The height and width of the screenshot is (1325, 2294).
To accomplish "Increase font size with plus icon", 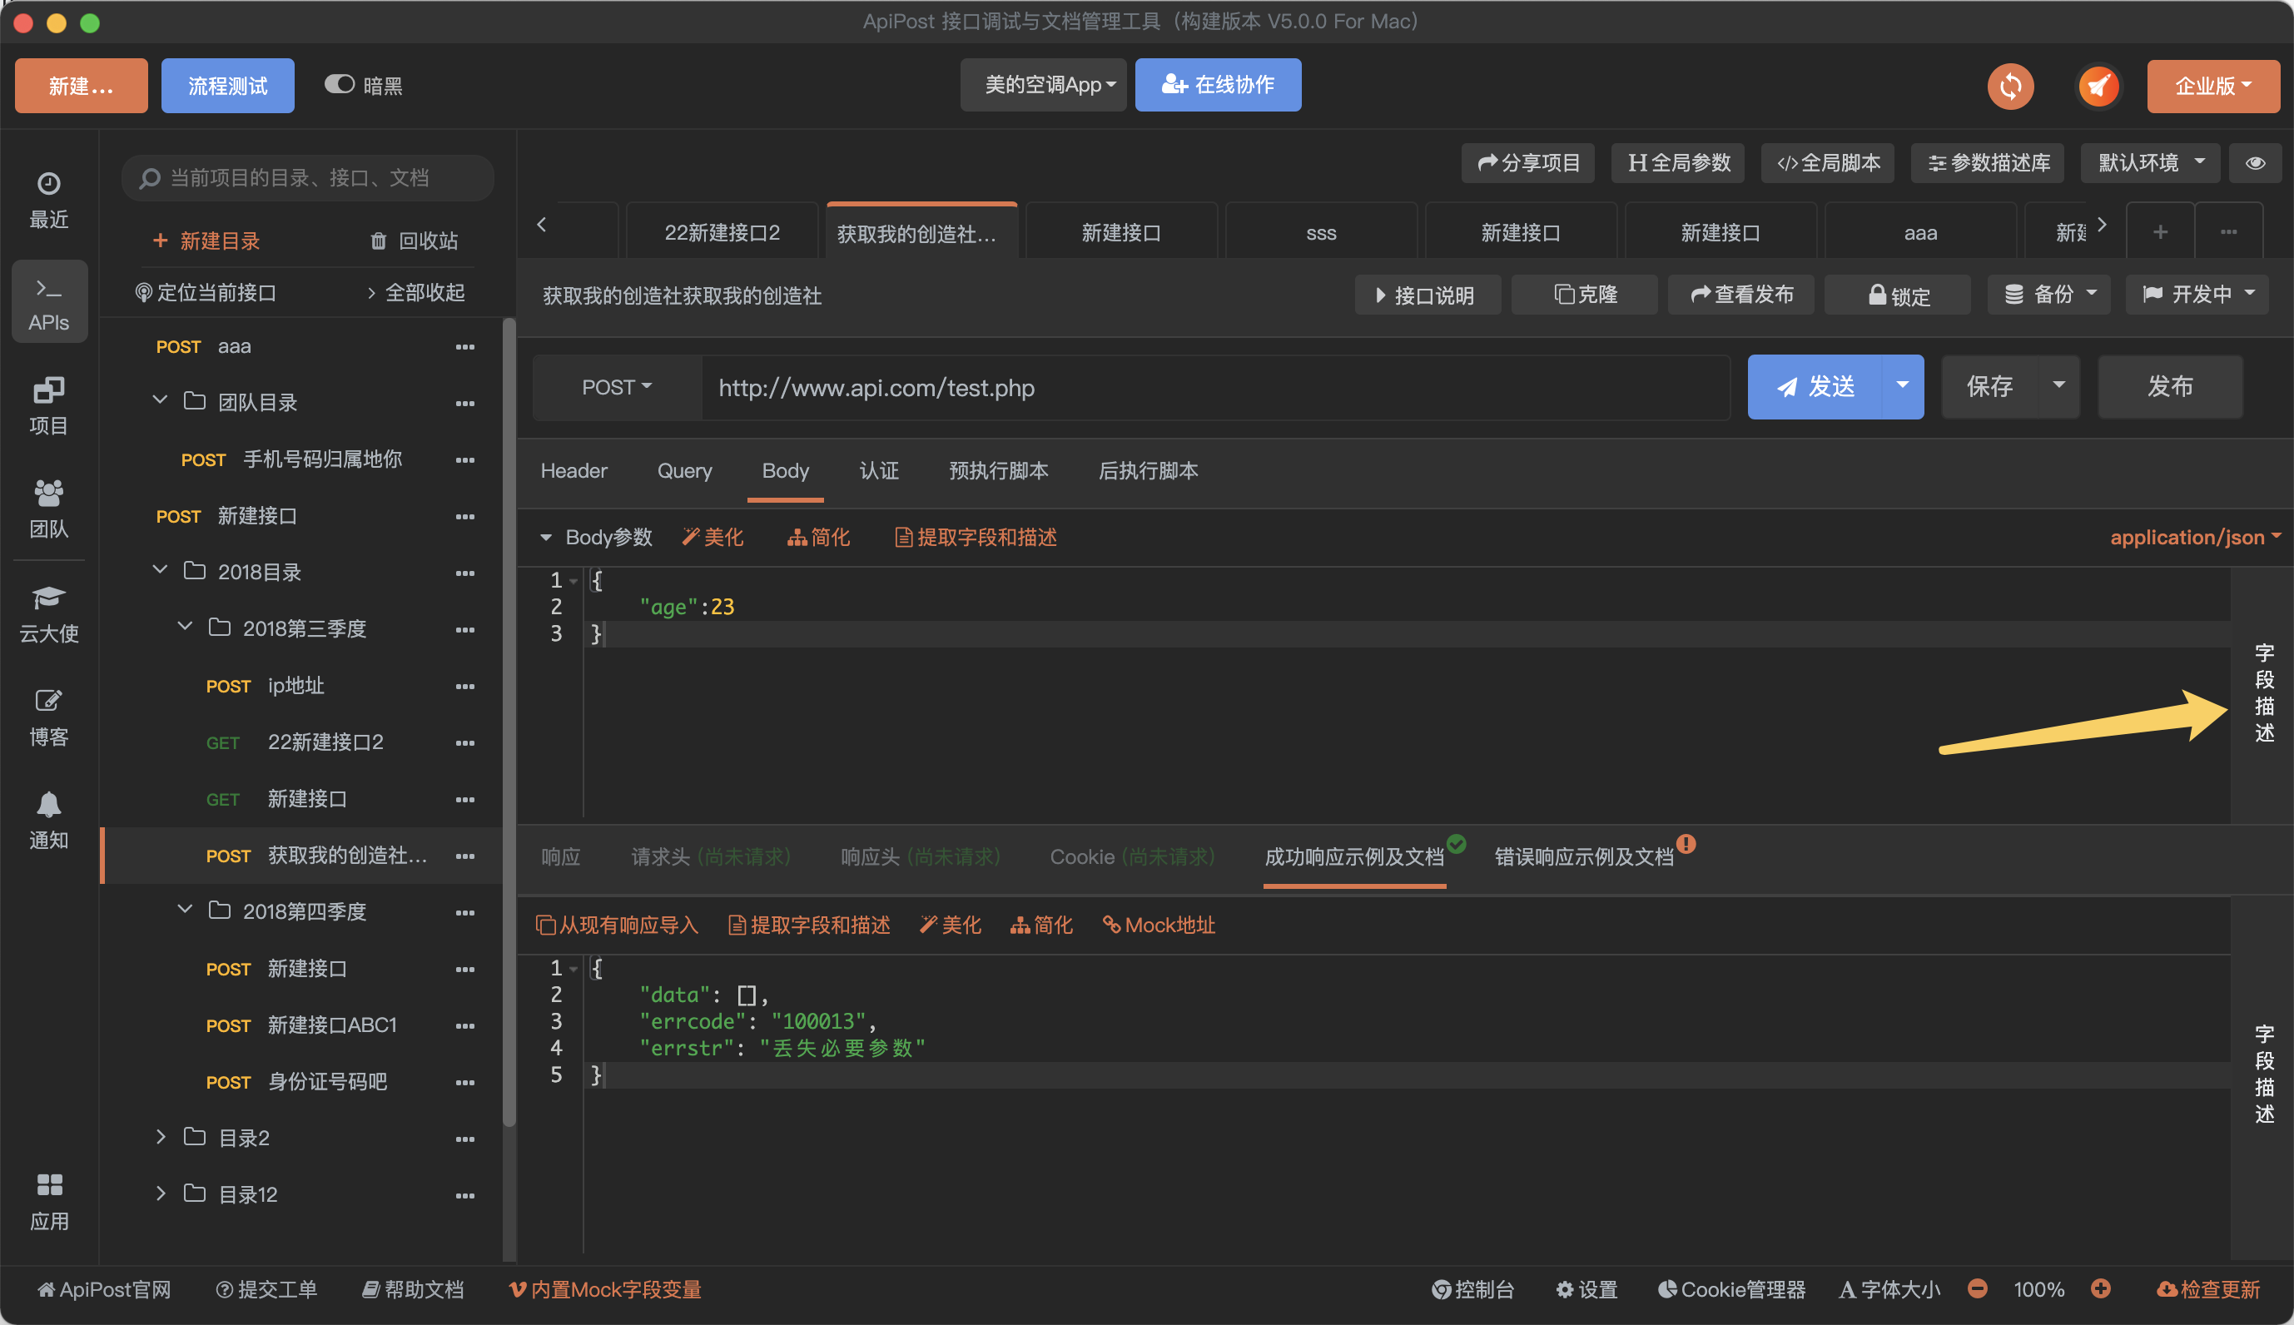I will (x=2100, y=1288).
